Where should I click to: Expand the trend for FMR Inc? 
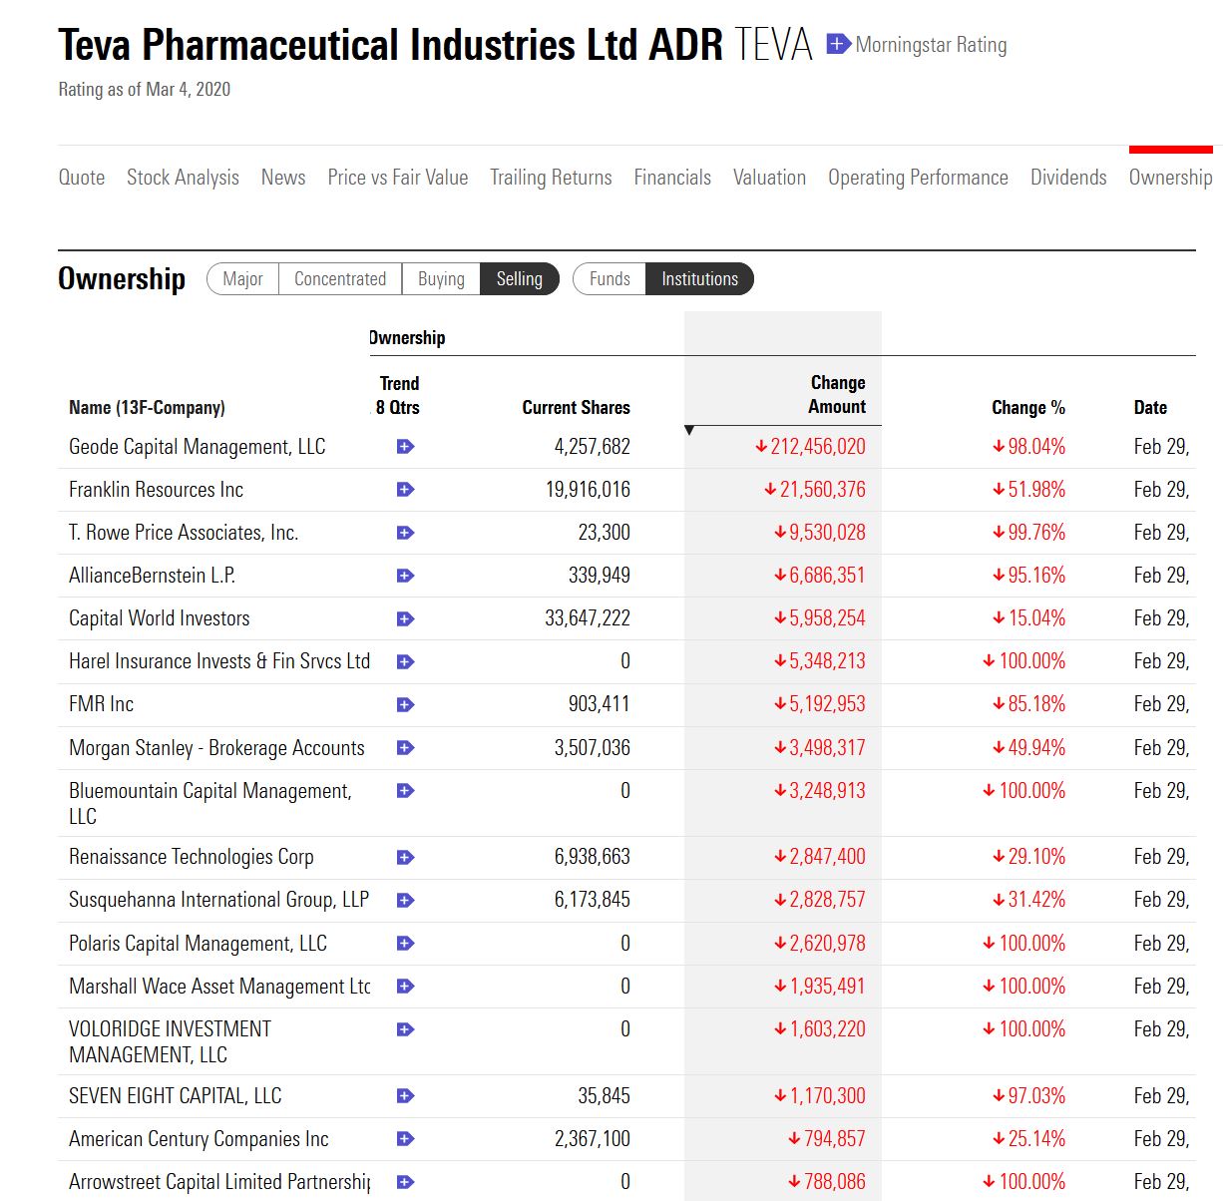click(x=404, y=703)
